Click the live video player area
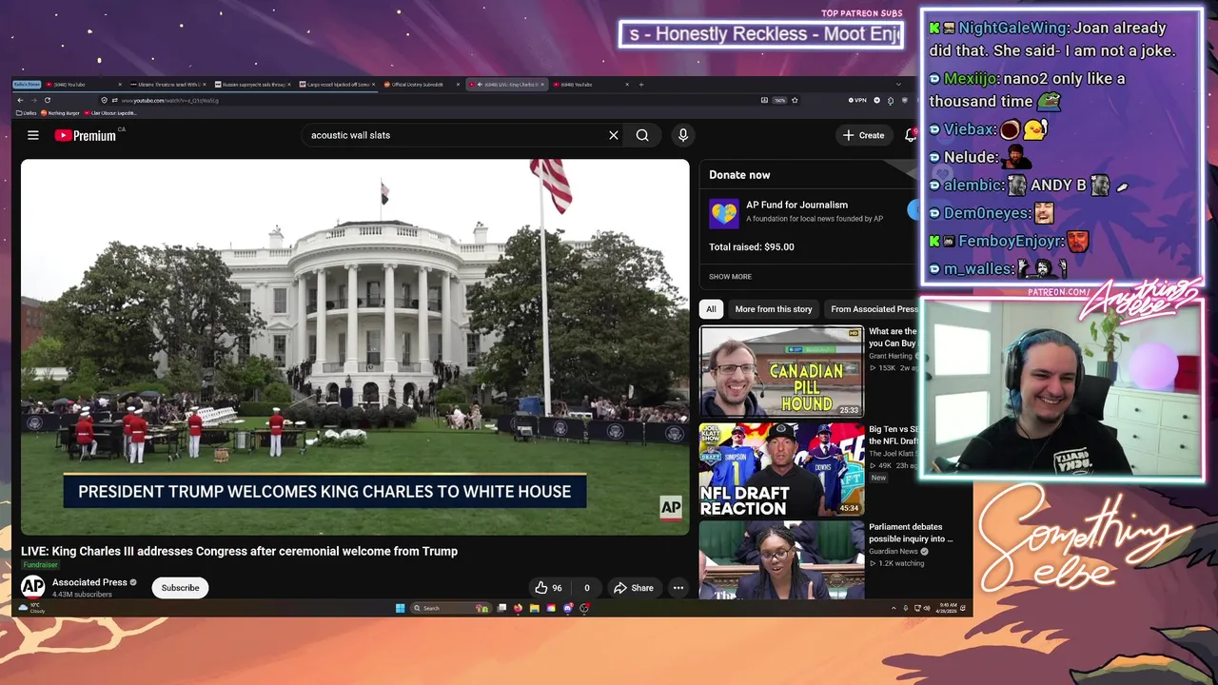The width and height of the screenshot is (1218, 685). (355, 346)
